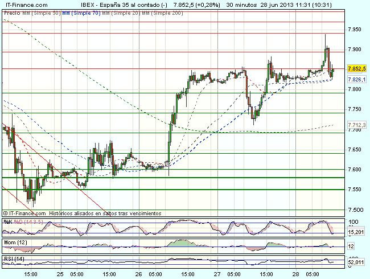370x279 pixels.
Task: Select the MM (Simple 20) legend label
Action: click(x=121, y=13)
